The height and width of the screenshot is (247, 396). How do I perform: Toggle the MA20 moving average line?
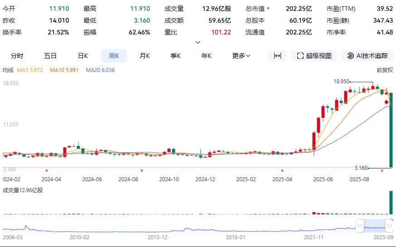(100, 70)
